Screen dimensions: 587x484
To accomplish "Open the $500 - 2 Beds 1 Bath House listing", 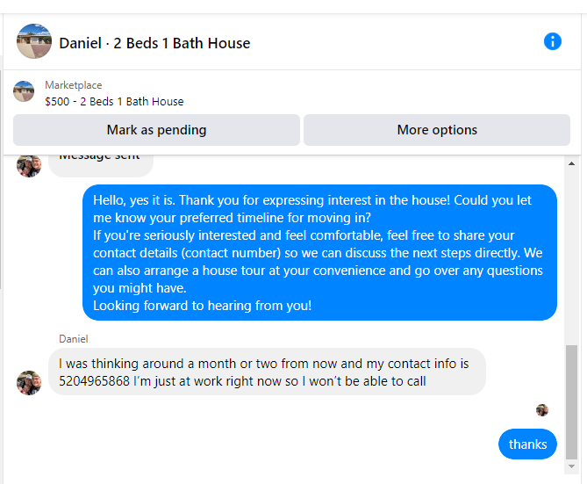I will 114,102.
